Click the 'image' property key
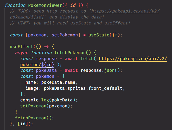This screenshot has width=172, height=130. (32, 88)
